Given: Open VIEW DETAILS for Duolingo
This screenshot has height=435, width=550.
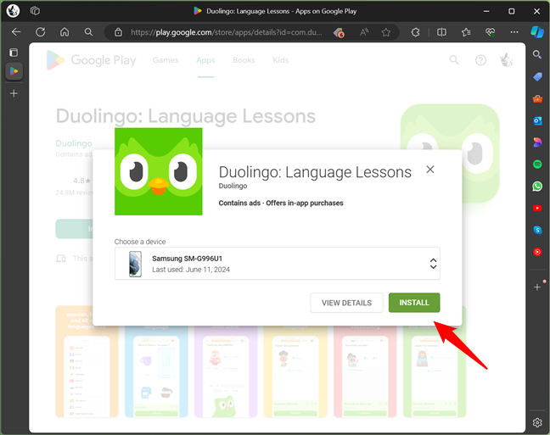Looking at the screenshot, I should coord(346,303).
